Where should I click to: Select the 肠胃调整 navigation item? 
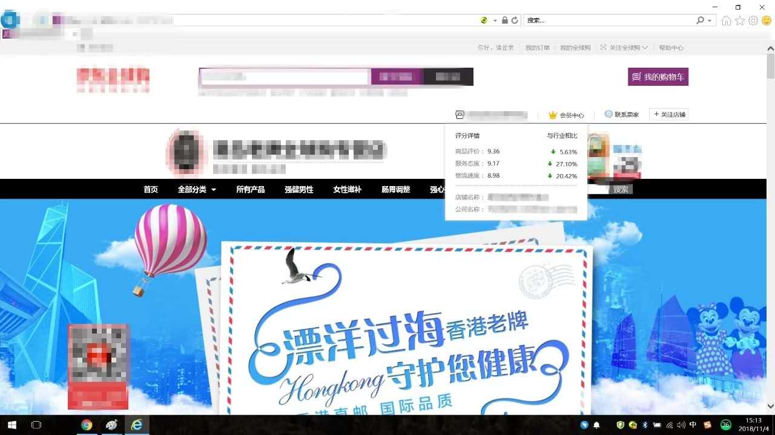point(395,189)
